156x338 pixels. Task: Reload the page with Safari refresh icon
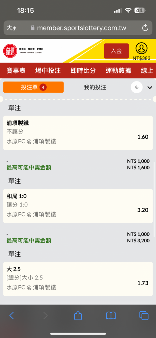coord(145,28)
